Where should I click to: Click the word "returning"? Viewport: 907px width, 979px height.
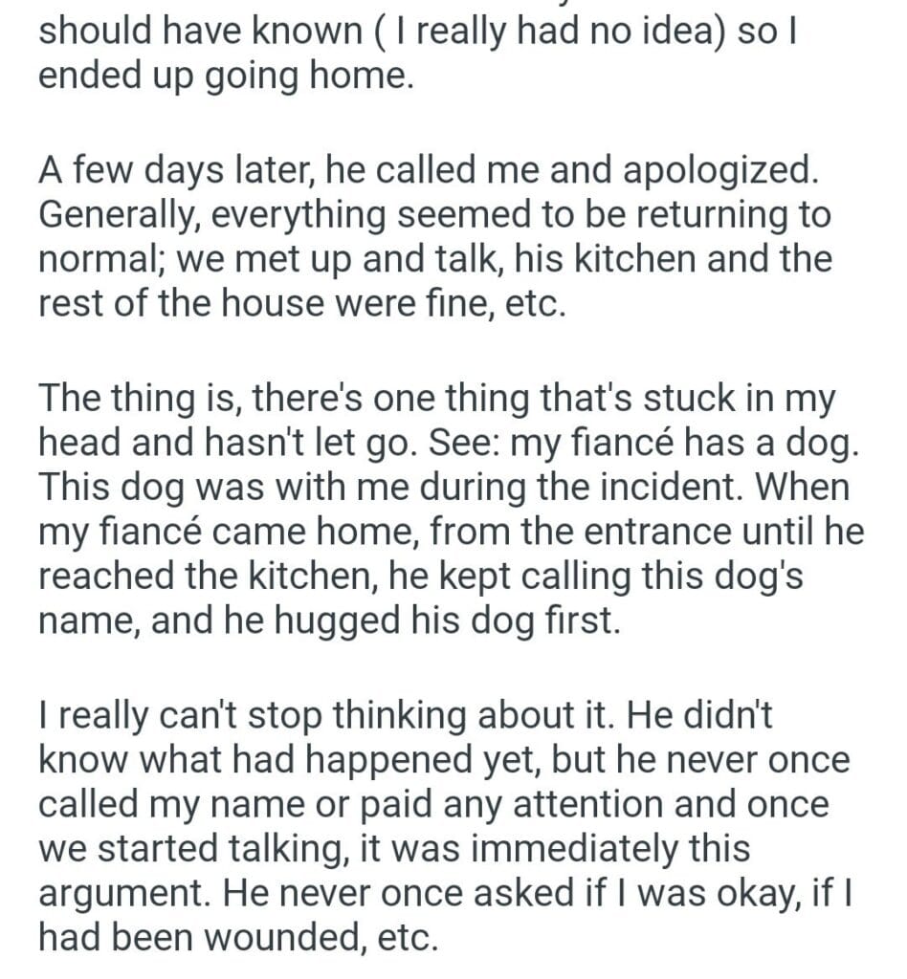pyautogui.click(x=708, y=215)
